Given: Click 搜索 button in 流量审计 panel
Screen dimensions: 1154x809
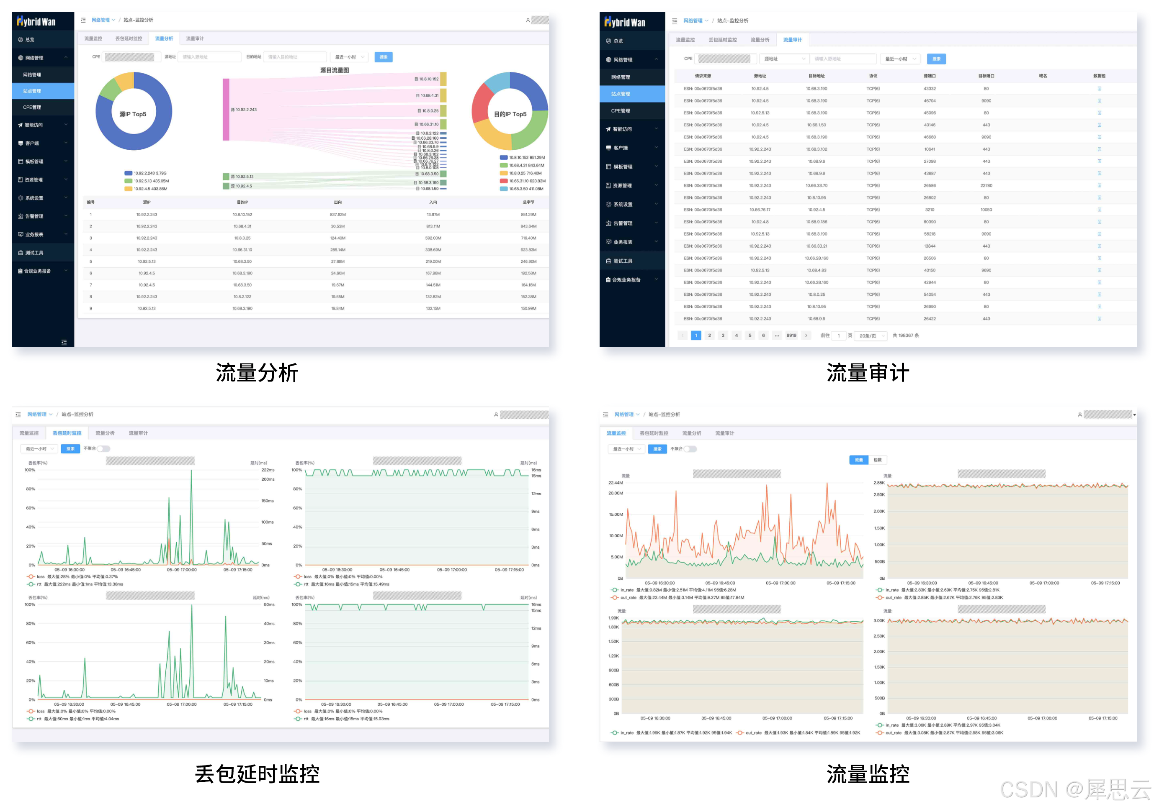Looking at the screenshot, I should pos(936,59).
